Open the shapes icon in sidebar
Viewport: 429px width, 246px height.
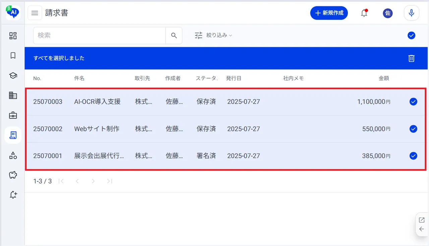(x=13, y=155)
